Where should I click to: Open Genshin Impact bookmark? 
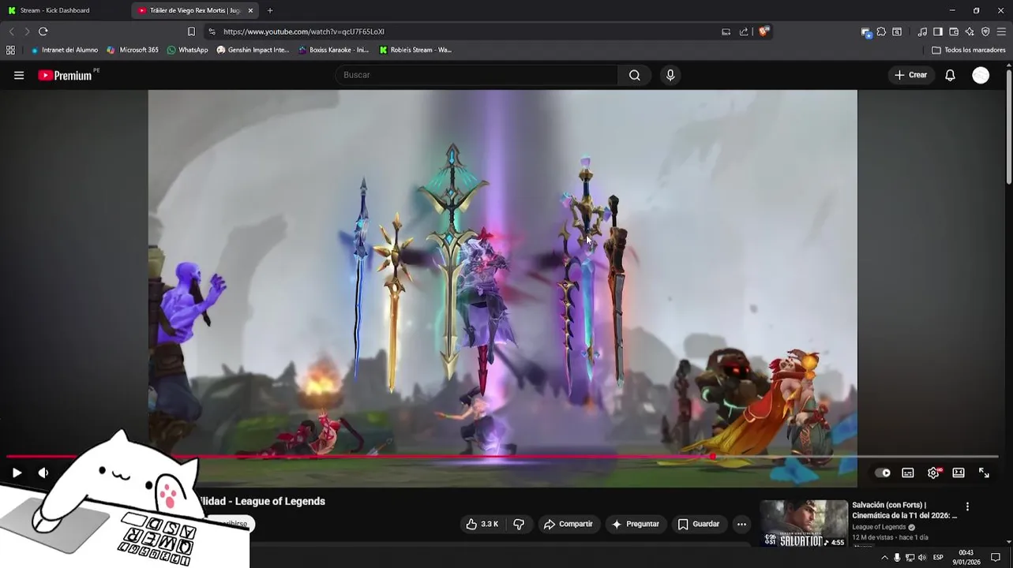[253, 50]
